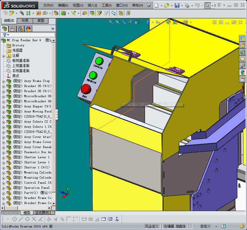Viewport: 247px width, 230px height.
Task: Click the Save floppy disk icon
Action: pos(177,5)
